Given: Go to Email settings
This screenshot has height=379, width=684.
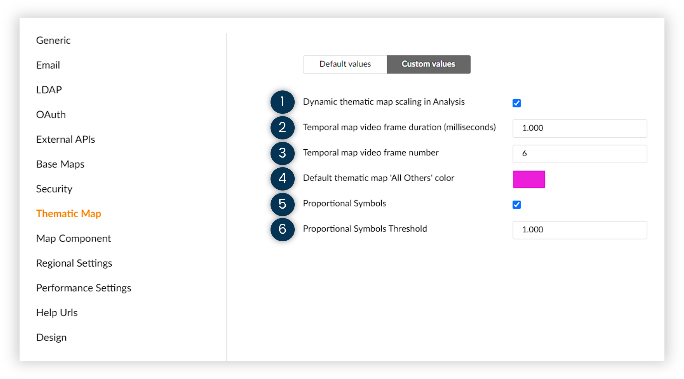Looking at the screenshot, I should 48,65.
